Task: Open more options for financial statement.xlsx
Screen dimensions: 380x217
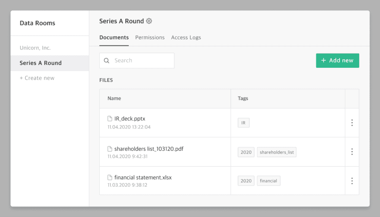Action: pos(352,181)
